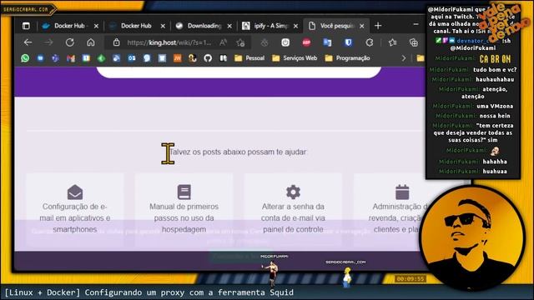Open the Favorites list star icon
The image size is (534, 300).
click(x=393, y=42)
